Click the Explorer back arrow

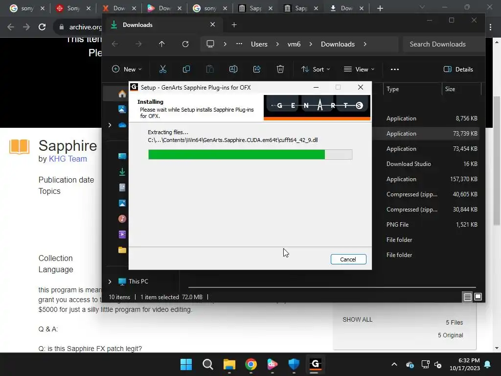coord(115,44)
